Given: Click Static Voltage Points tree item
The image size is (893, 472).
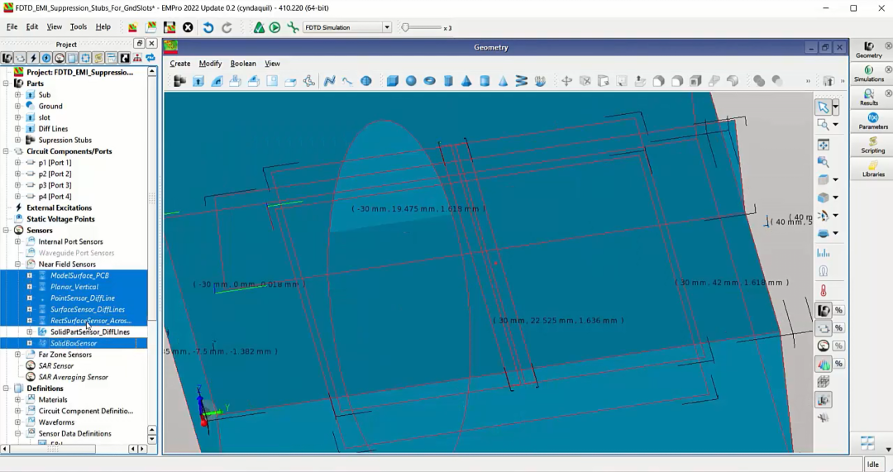Looking at the screenshot, I should [60, 218].
